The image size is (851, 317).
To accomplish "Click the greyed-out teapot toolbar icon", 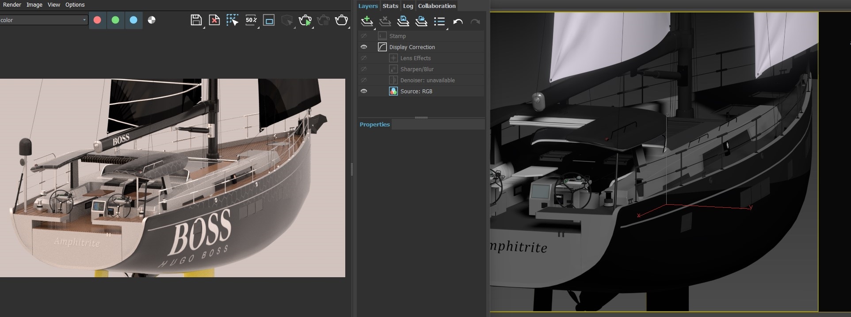I will pyautogui.click(x=323, y=20).
